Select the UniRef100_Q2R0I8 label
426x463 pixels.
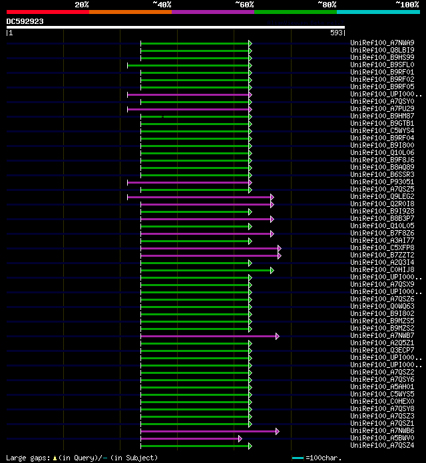click(382, 204)
